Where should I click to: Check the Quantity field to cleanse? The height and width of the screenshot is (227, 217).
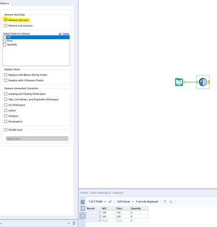[x=5, y=45]
